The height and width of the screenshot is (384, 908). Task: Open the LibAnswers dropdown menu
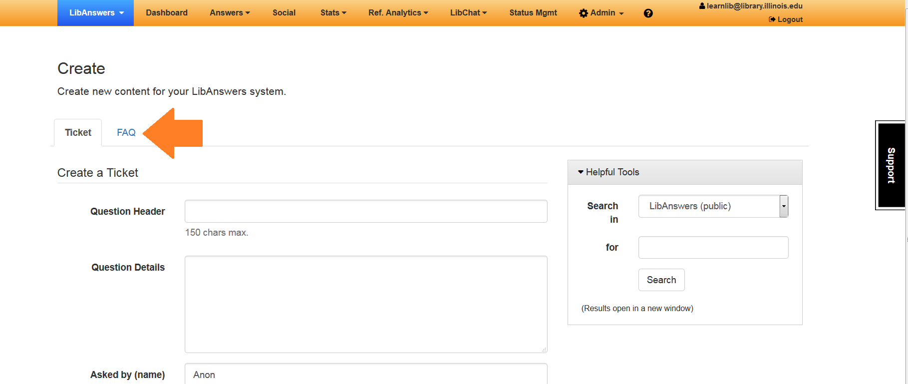point(96,13)
